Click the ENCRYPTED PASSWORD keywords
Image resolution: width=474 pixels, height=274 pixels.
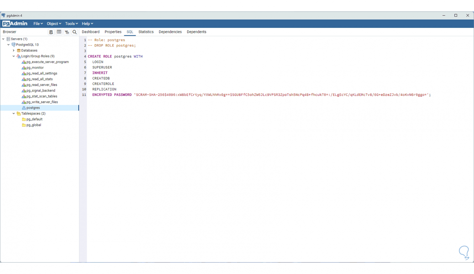pos(112,95)
